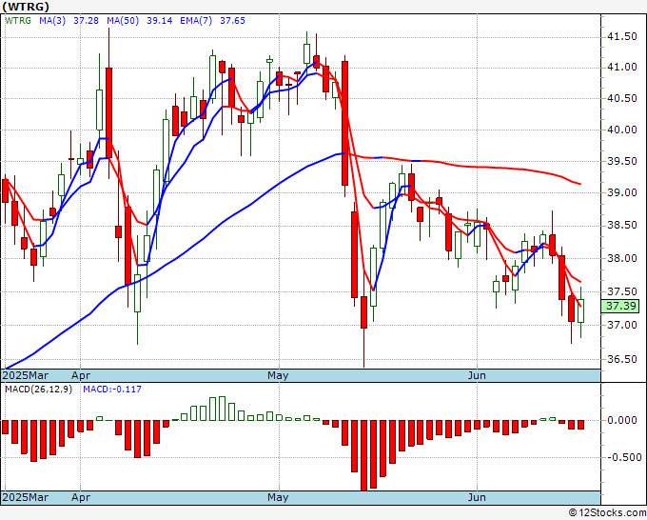Click the 41.00 price axis label
Viewport: 647px width, 520px height.
tap(622, 68)
